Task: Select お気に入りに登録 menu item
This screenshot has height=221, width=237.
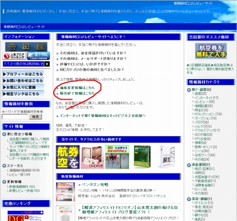Action: pos(23,87)
